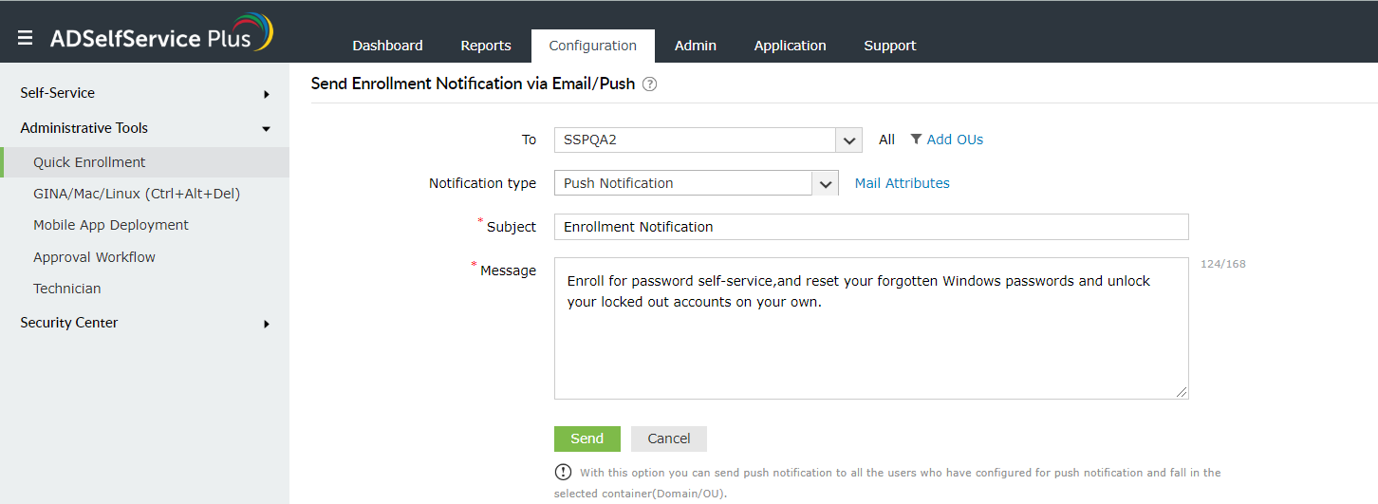The image size is (1378, 504).
Task: Select Mobile App Deployment in sidebar
Action: click(111, 225)
